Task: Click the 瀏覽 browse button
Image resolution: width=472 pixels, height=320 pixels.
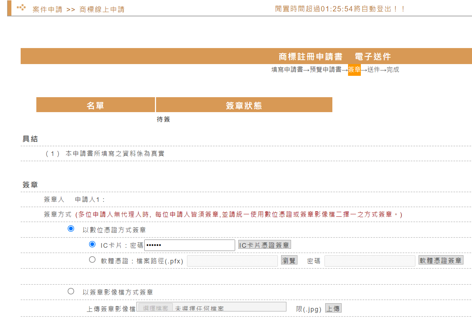Action: (x=289, y=260)
